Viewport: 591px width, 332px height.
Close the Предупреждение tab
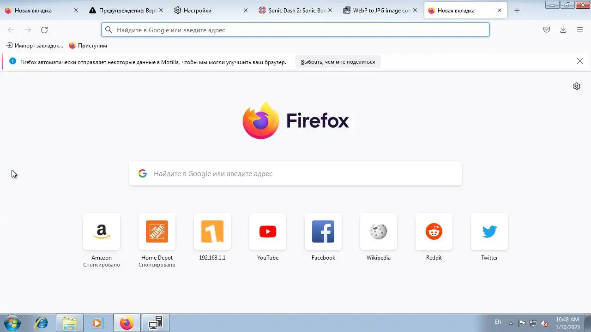161,10
